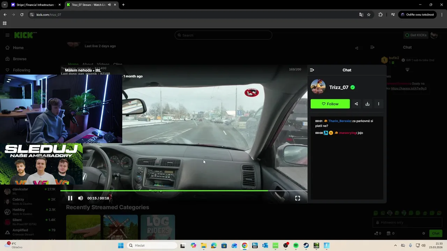Go back in the browser
This screenshot has width=447, height=251.
(x=5, y=15)
